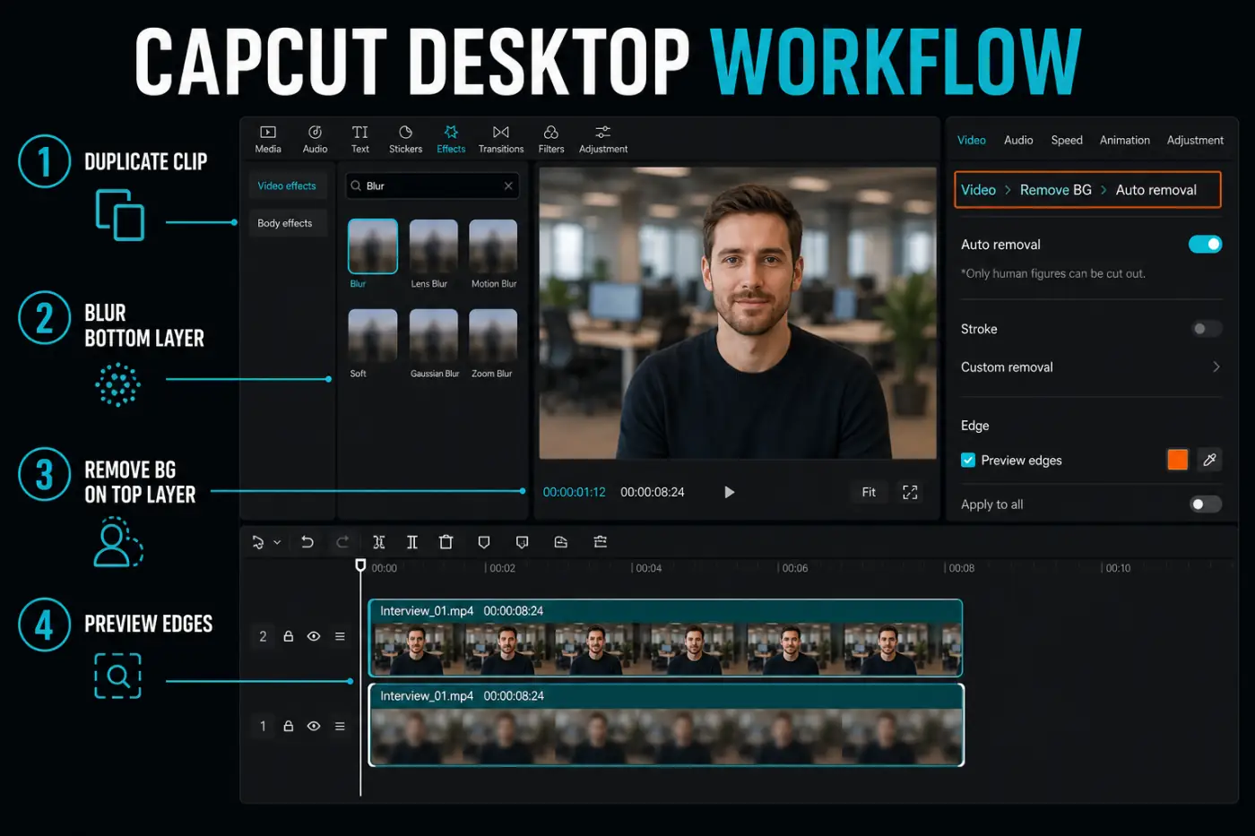Hide track 1 with eye icon
1255x836 pixels.
[314, 726]
